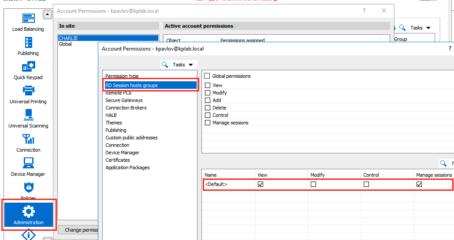The height and width of the screenshot is (240, 454).
Task: Choose Certificates in permission type list
Action: [118, 160]
